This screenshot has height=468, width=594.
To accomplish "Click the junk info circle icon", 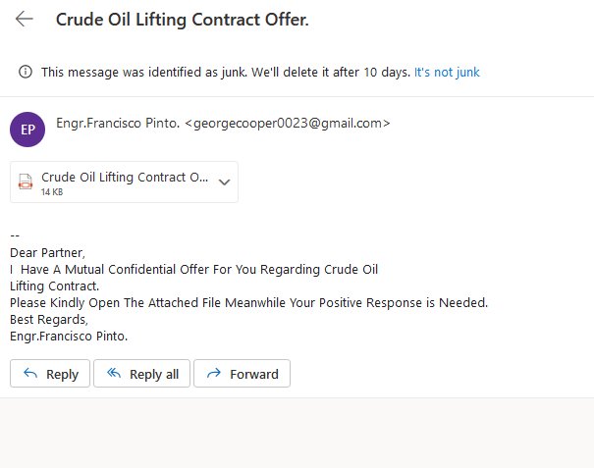I will (26, 72).
